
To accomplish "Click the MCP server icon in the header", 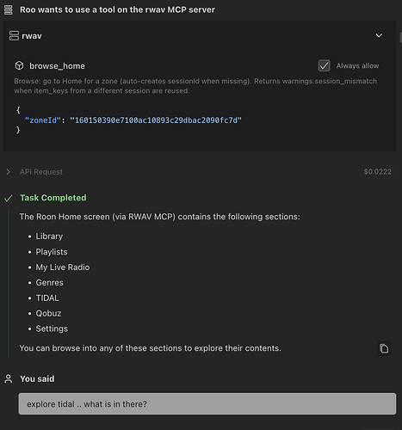I will point(8,9).
